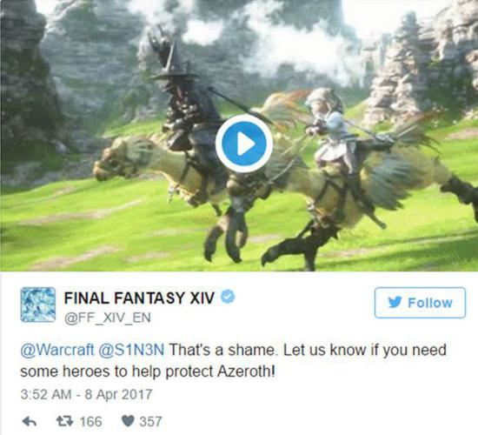This screenshot has height=435, width=478.
Task: View the 166 retweets count
Action: (x=91, y=422)
